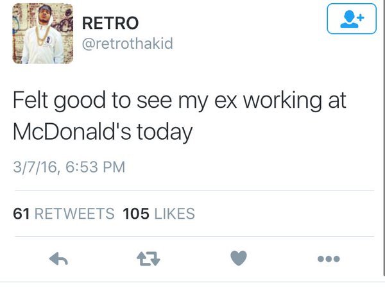The width and height of the screenshot is (385, 288).
Task: Click the 3/7/16, 6:53 PM timestamp
Action: 69,168
